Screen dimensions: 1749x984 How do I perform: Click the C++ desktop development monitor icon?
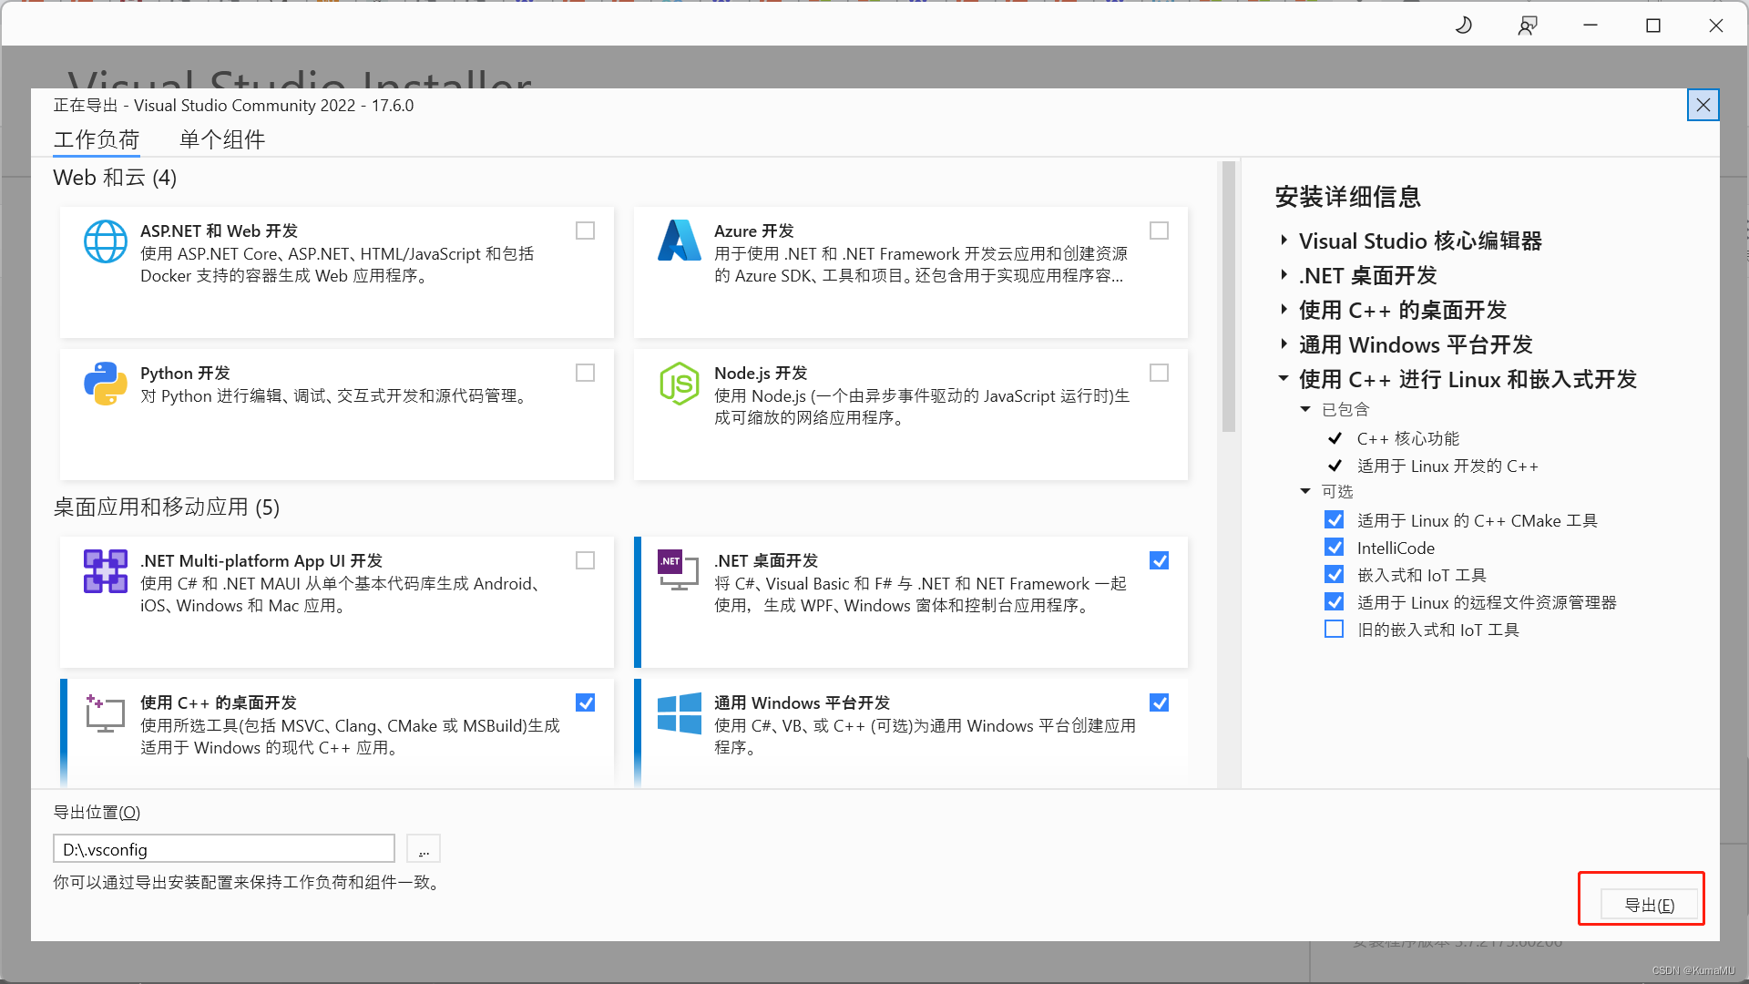coord(105,713)
